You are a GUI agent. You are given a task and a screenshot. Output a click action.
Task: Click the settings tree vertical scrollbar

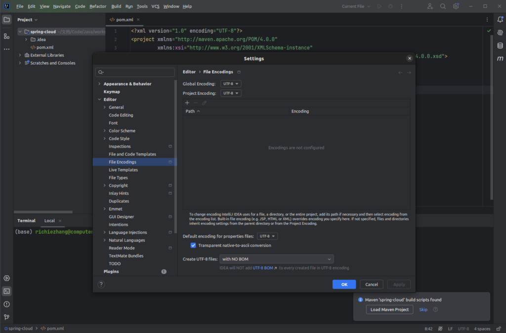(175, 157)
